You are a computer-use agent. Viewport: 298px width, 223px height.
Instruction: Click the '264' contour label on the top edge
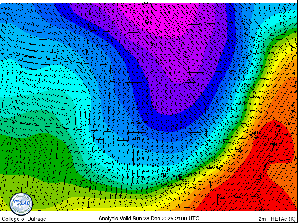click(x=145, y=3)
